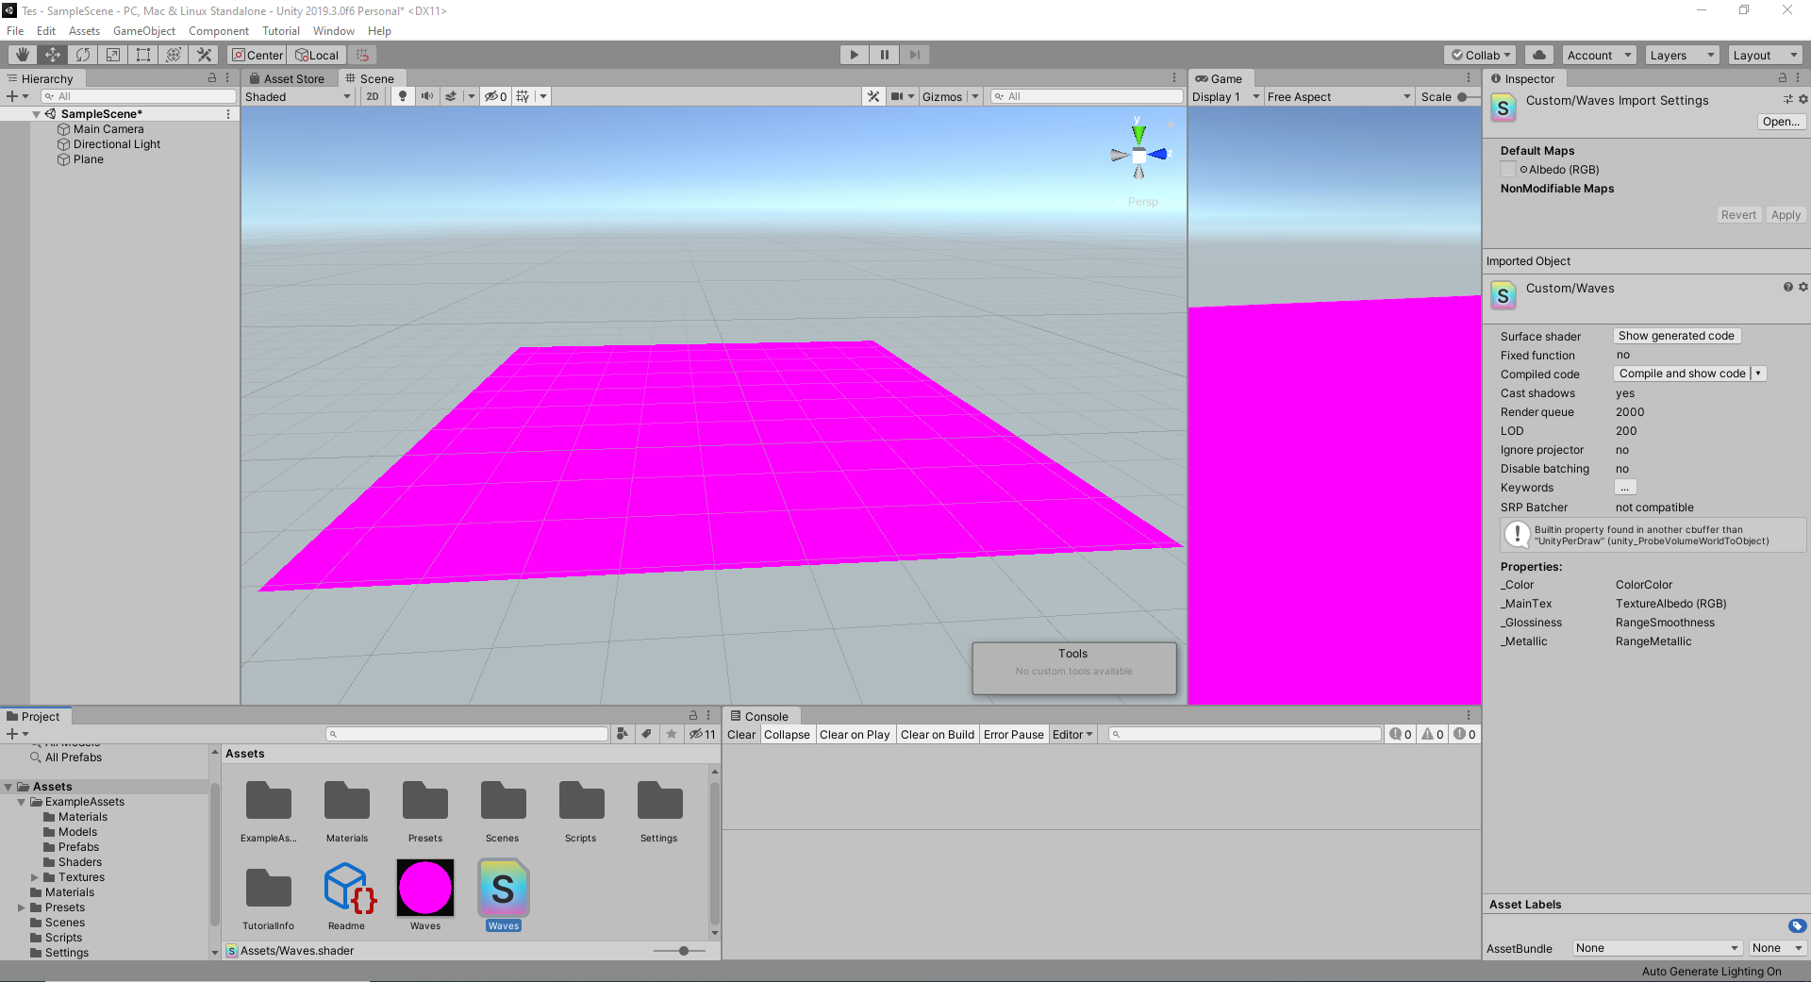Select the Rect transform tool
This screenshot has height=982, width=1811.
[x=142, y=55]
